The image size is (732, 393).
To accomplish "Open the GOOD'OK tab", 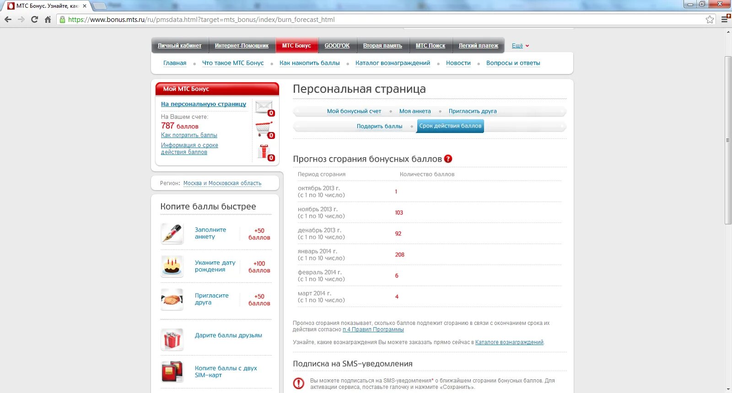I will click(x=337, y=46).
